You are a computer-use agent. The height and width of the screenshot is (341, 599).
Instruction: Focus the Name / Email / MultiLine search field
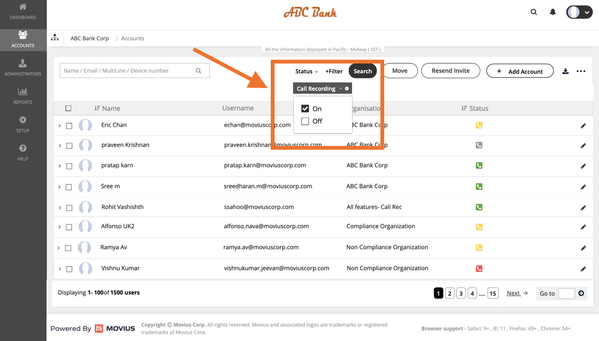(x=135, y=71)
